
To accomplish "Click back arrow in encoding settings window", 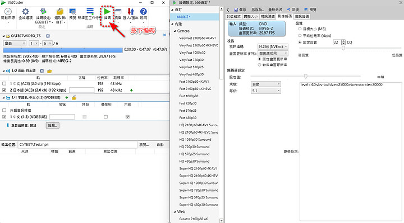I will (228, 10).
